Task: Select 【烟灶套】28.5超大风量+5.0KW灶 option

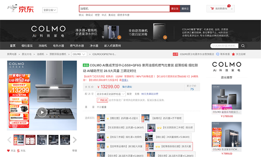Action: (121, 155)
